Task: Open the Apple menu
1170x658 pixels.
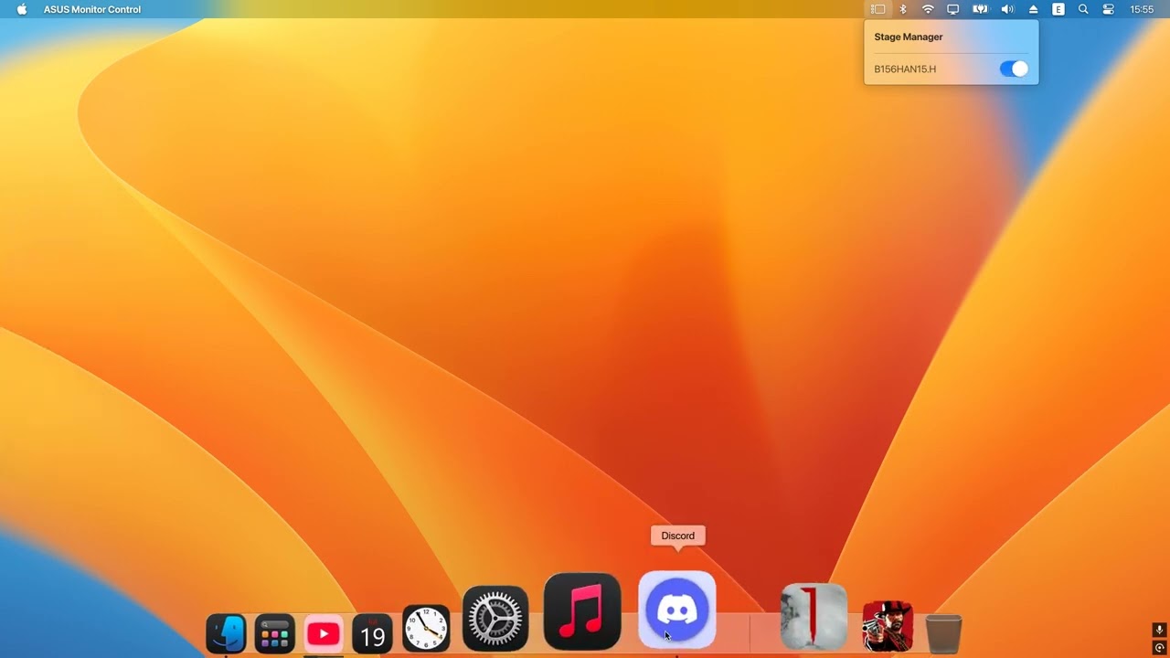Action: [22, 9]
